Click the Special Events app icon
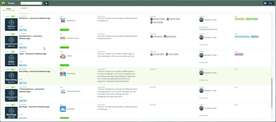The image size is (276, 122). [63, 38]
